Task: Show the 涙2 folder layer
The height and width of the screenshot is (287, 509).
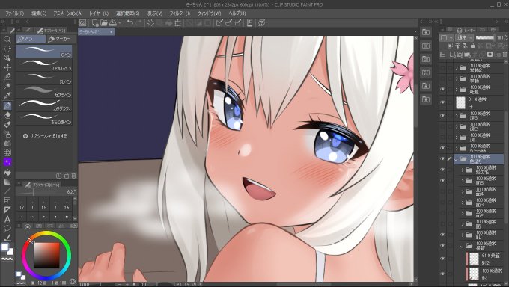Action: coord(443,126)
